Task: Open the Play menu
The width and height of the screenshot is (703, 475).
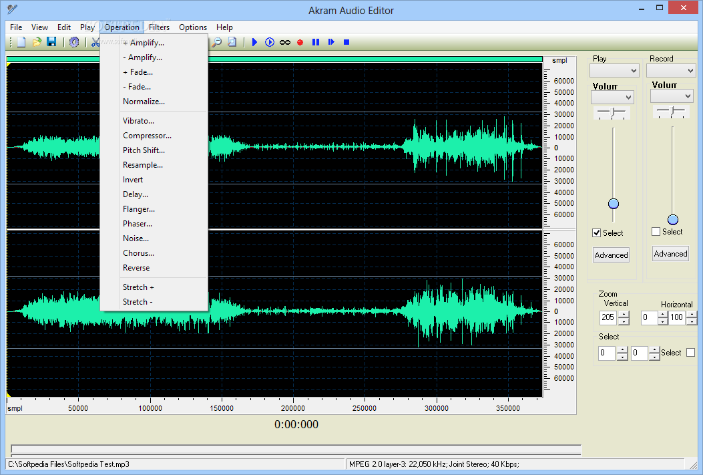Action: coord(87,27)
